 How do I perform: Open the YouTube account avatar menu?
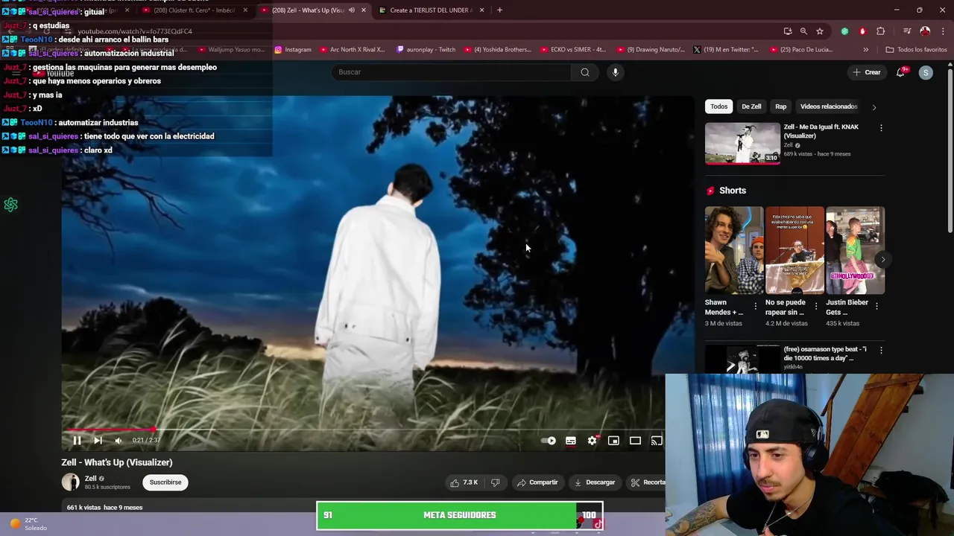point(926,72)
